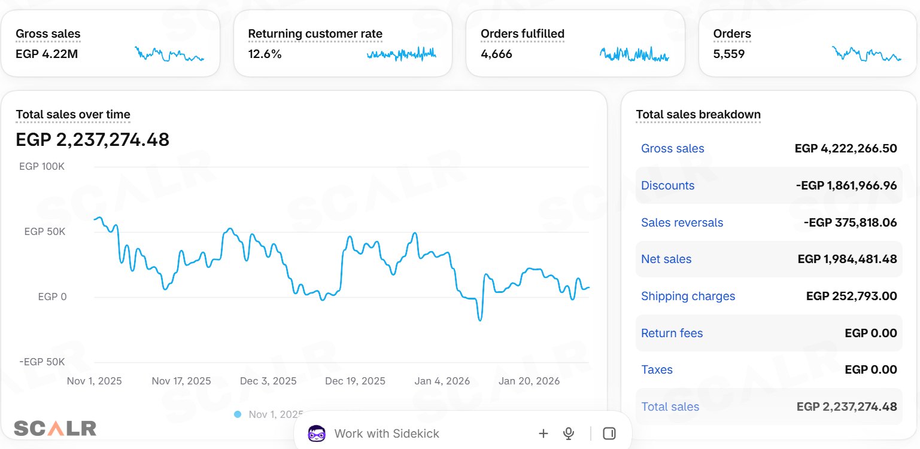Open the Orders card title
The width and height of the screenshot is (920, 449).
pyautogui.click(x=732, y=34)
